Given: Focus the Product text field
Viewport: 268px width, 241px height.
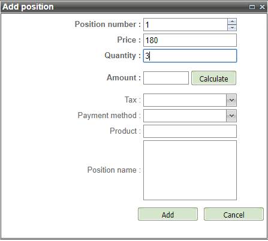Looking at the screenshot, I should 190,131.
